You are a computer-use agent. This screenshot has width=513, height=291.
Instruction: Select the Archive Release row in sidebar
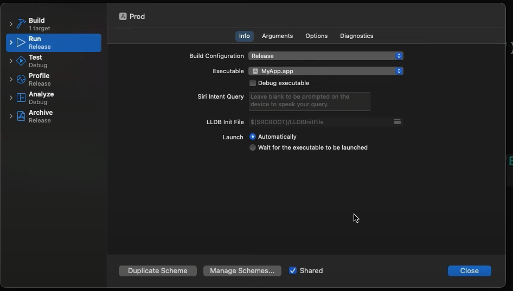point(54,116)
